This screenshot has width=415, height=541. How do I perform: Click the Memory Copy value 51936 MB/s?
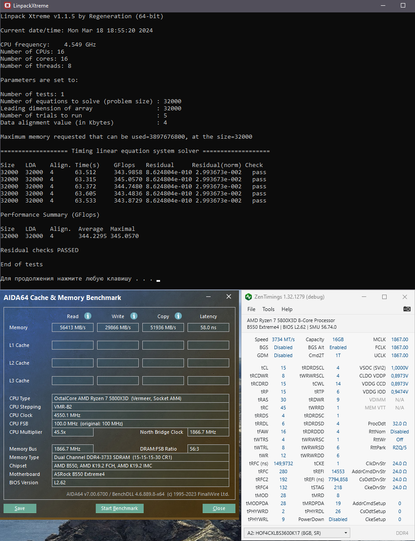[163, 327]
